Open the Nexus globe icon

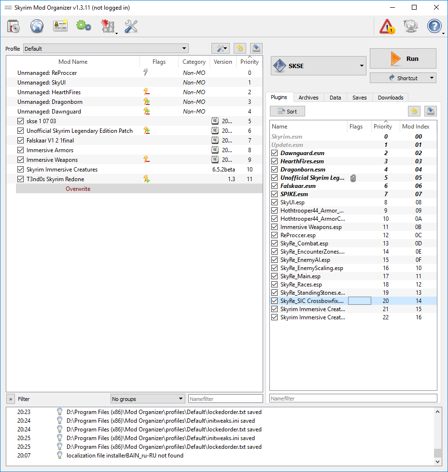(x=37, y=26)
